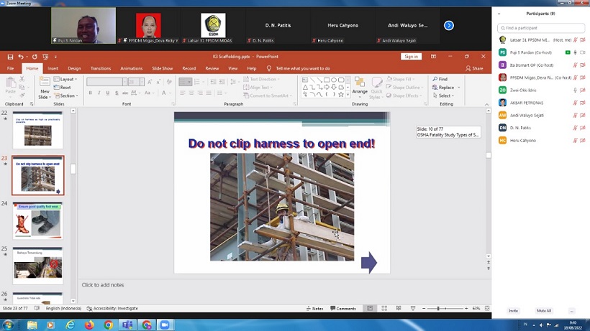The width and height of the screenshot is (590, 331).
Task: Click the New Slide icon
Action: (x=45, y=82)
